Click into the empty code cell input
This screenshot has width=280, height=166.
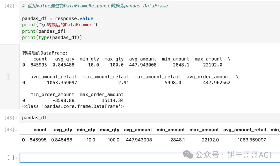point(150,158)
